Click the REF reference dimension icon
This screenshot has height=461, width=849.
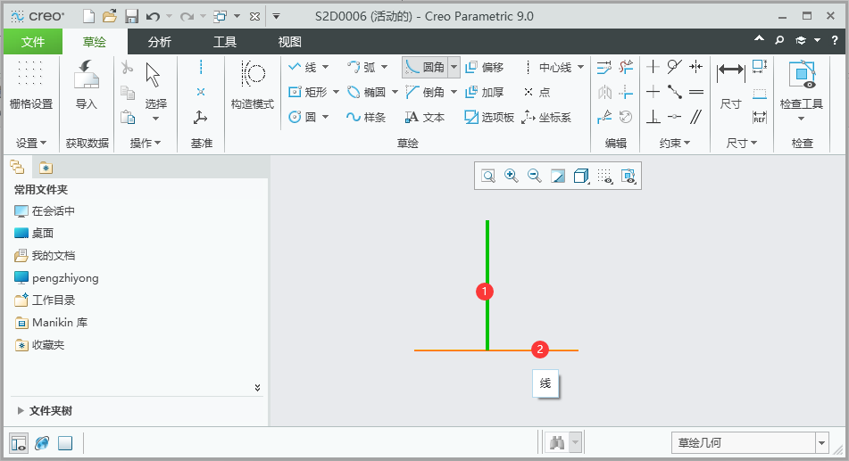click(760, 117)
